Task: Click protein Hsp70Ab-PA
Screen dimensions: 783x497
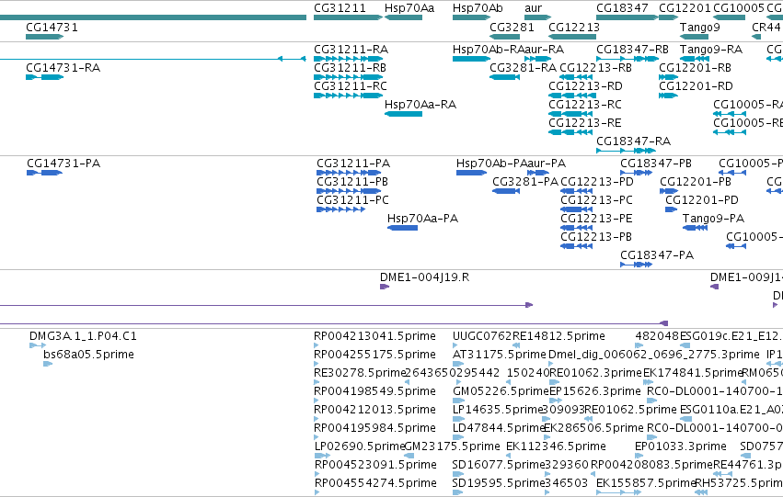Action: (x=471, y=173)
